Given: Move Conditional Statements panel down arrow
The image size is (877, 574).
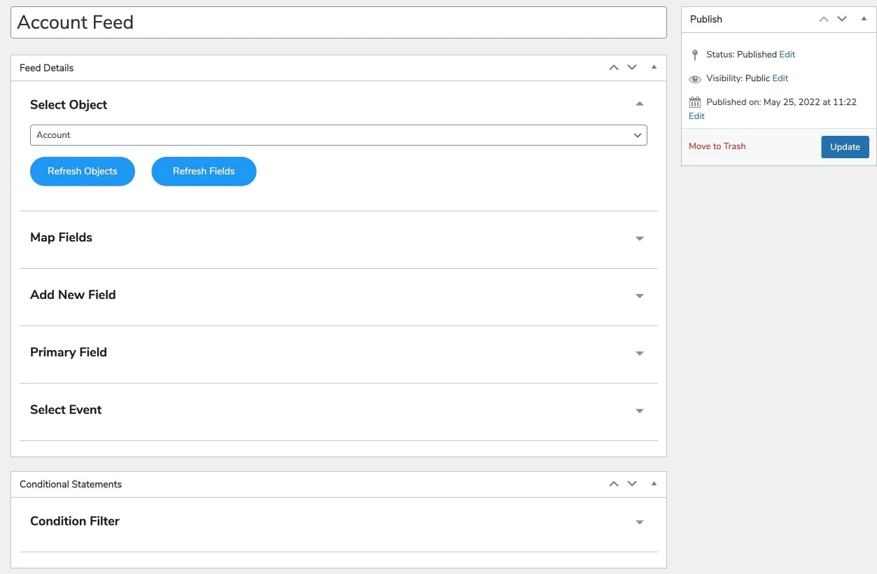Looking at the screenshot, I should [x=632, y=484].
